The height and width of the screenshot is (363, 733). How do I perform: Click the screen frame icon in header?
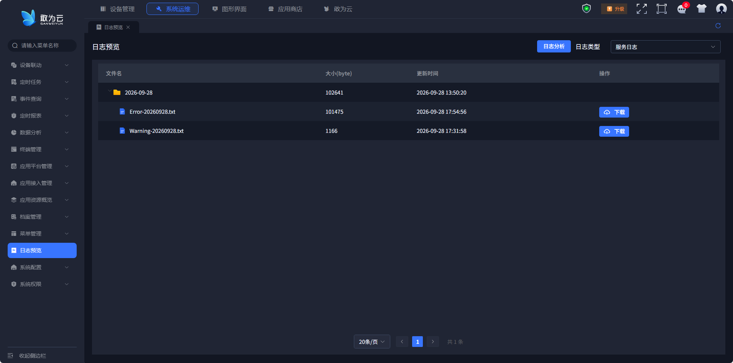pyautogui.click(x=662, y=9)
